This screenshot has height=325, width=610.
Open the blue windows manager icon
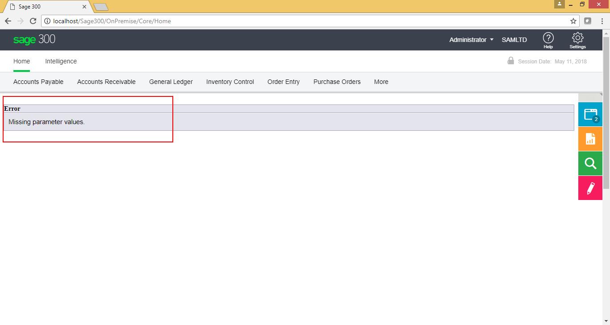590,114
